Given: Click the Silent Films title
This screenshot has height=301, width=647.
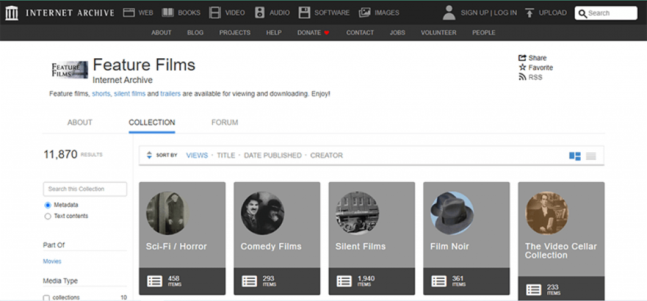Looking at the screenshot, I should [x=361, y=247].
